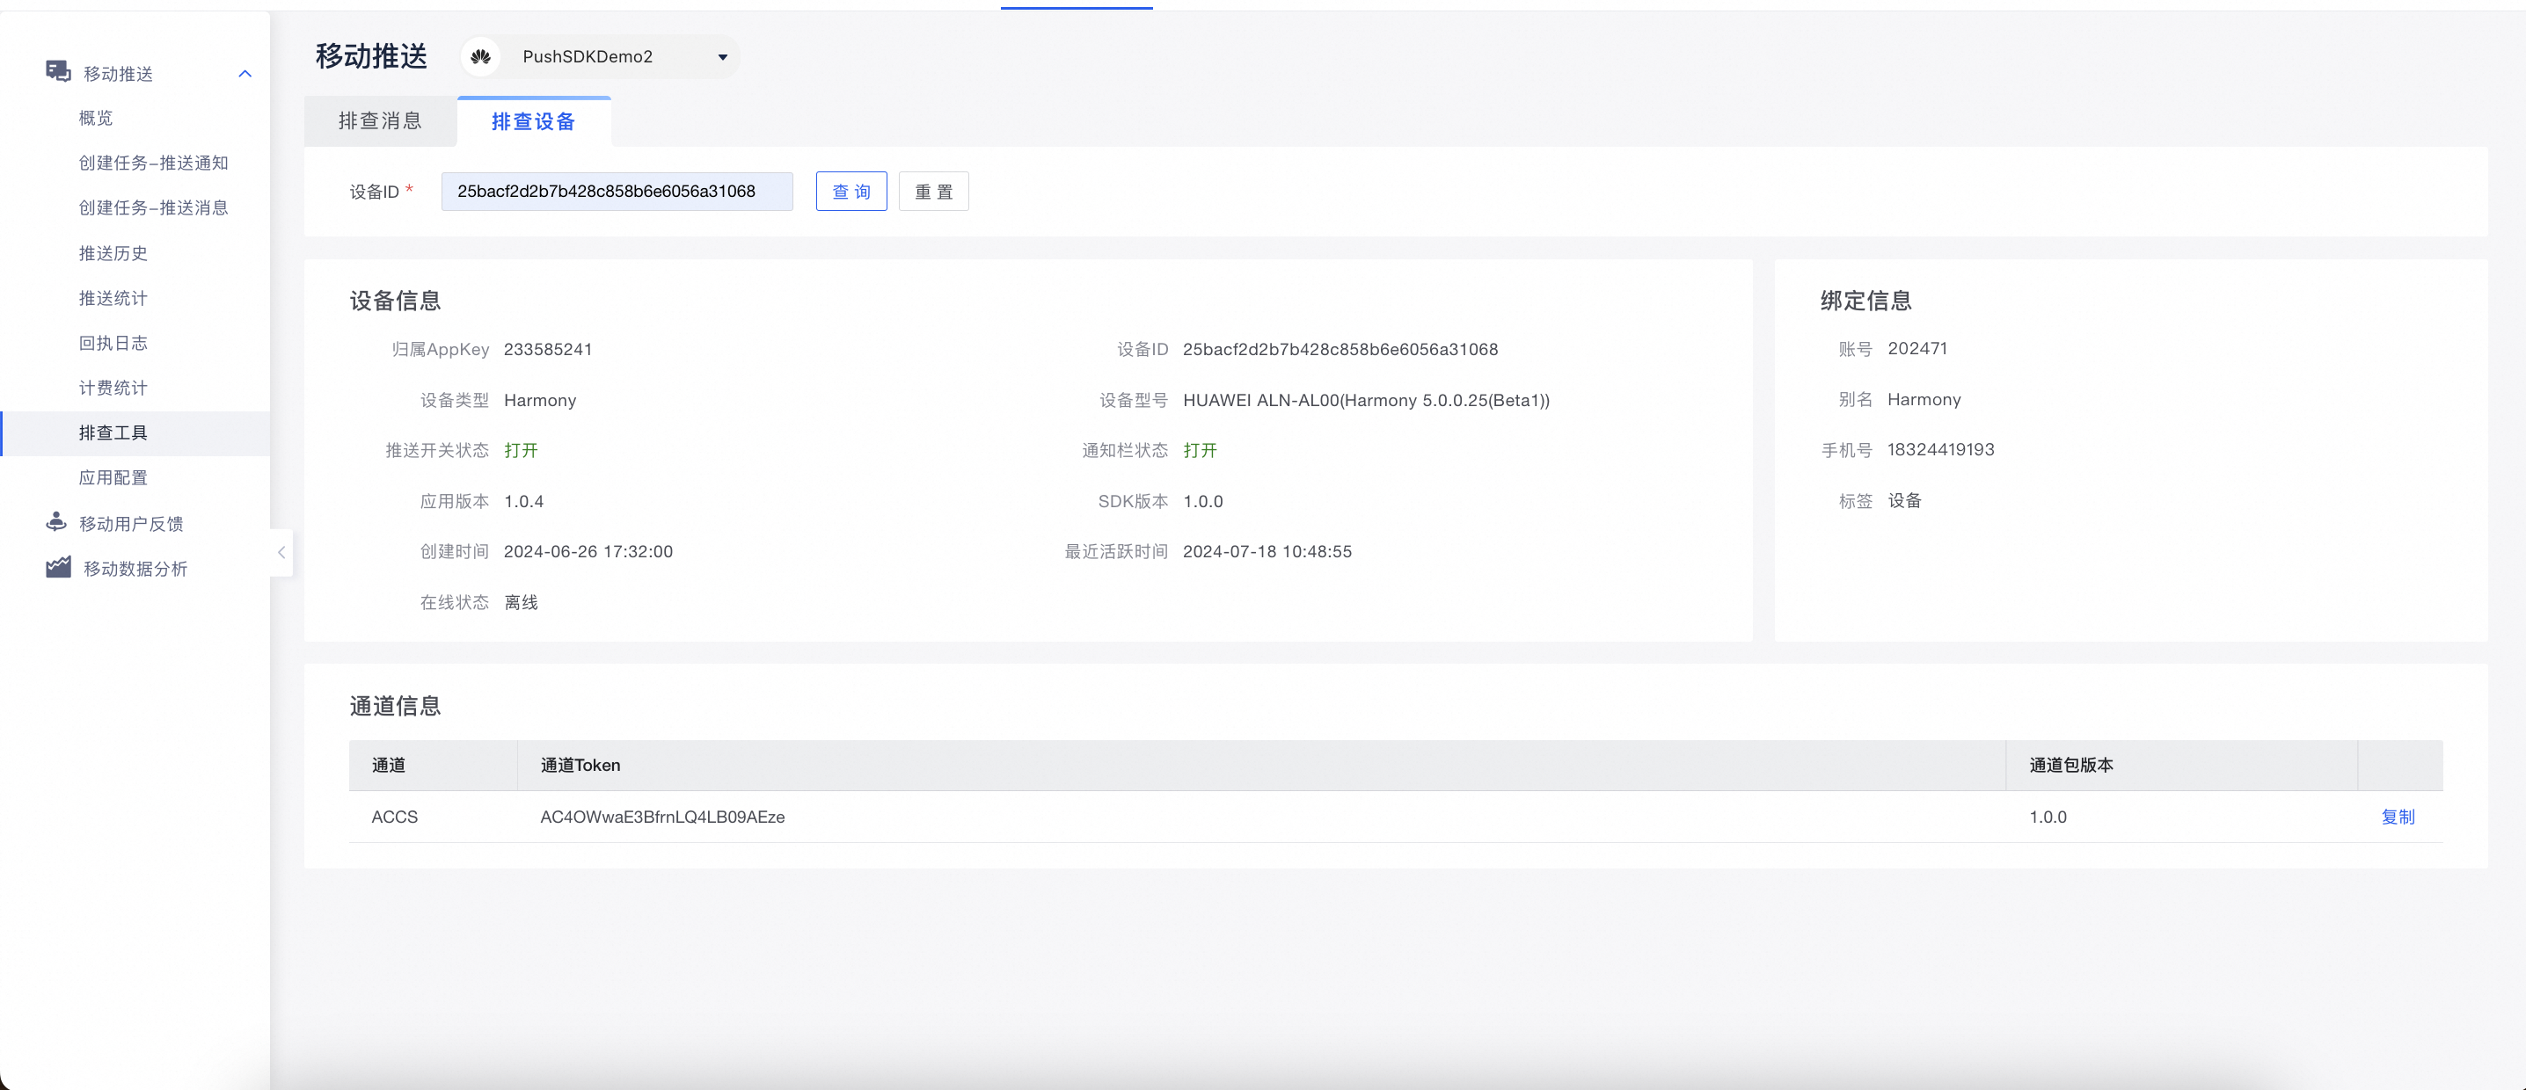Click the 查询 button
This screenshot has height=1090, width=2526.
(x=851, y=191)
